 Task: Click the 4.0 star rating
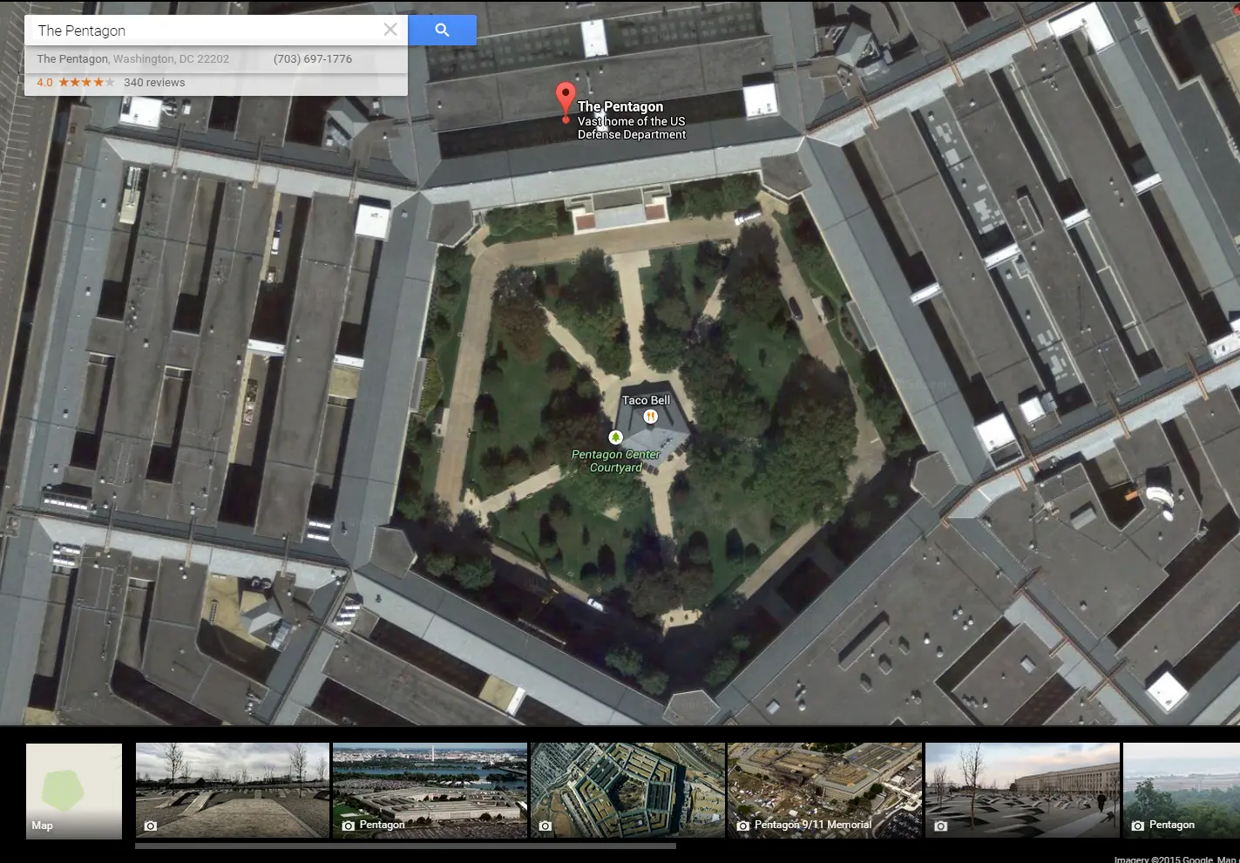point(75,83)
